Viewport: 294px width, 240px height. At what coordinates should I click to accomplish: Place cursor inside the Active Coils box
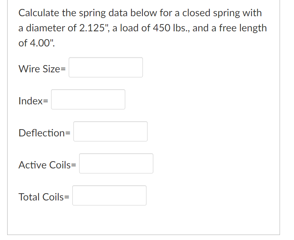click(116, 163)
